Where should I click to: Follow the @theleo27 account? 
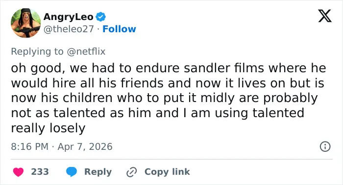(x=119, y=29)
